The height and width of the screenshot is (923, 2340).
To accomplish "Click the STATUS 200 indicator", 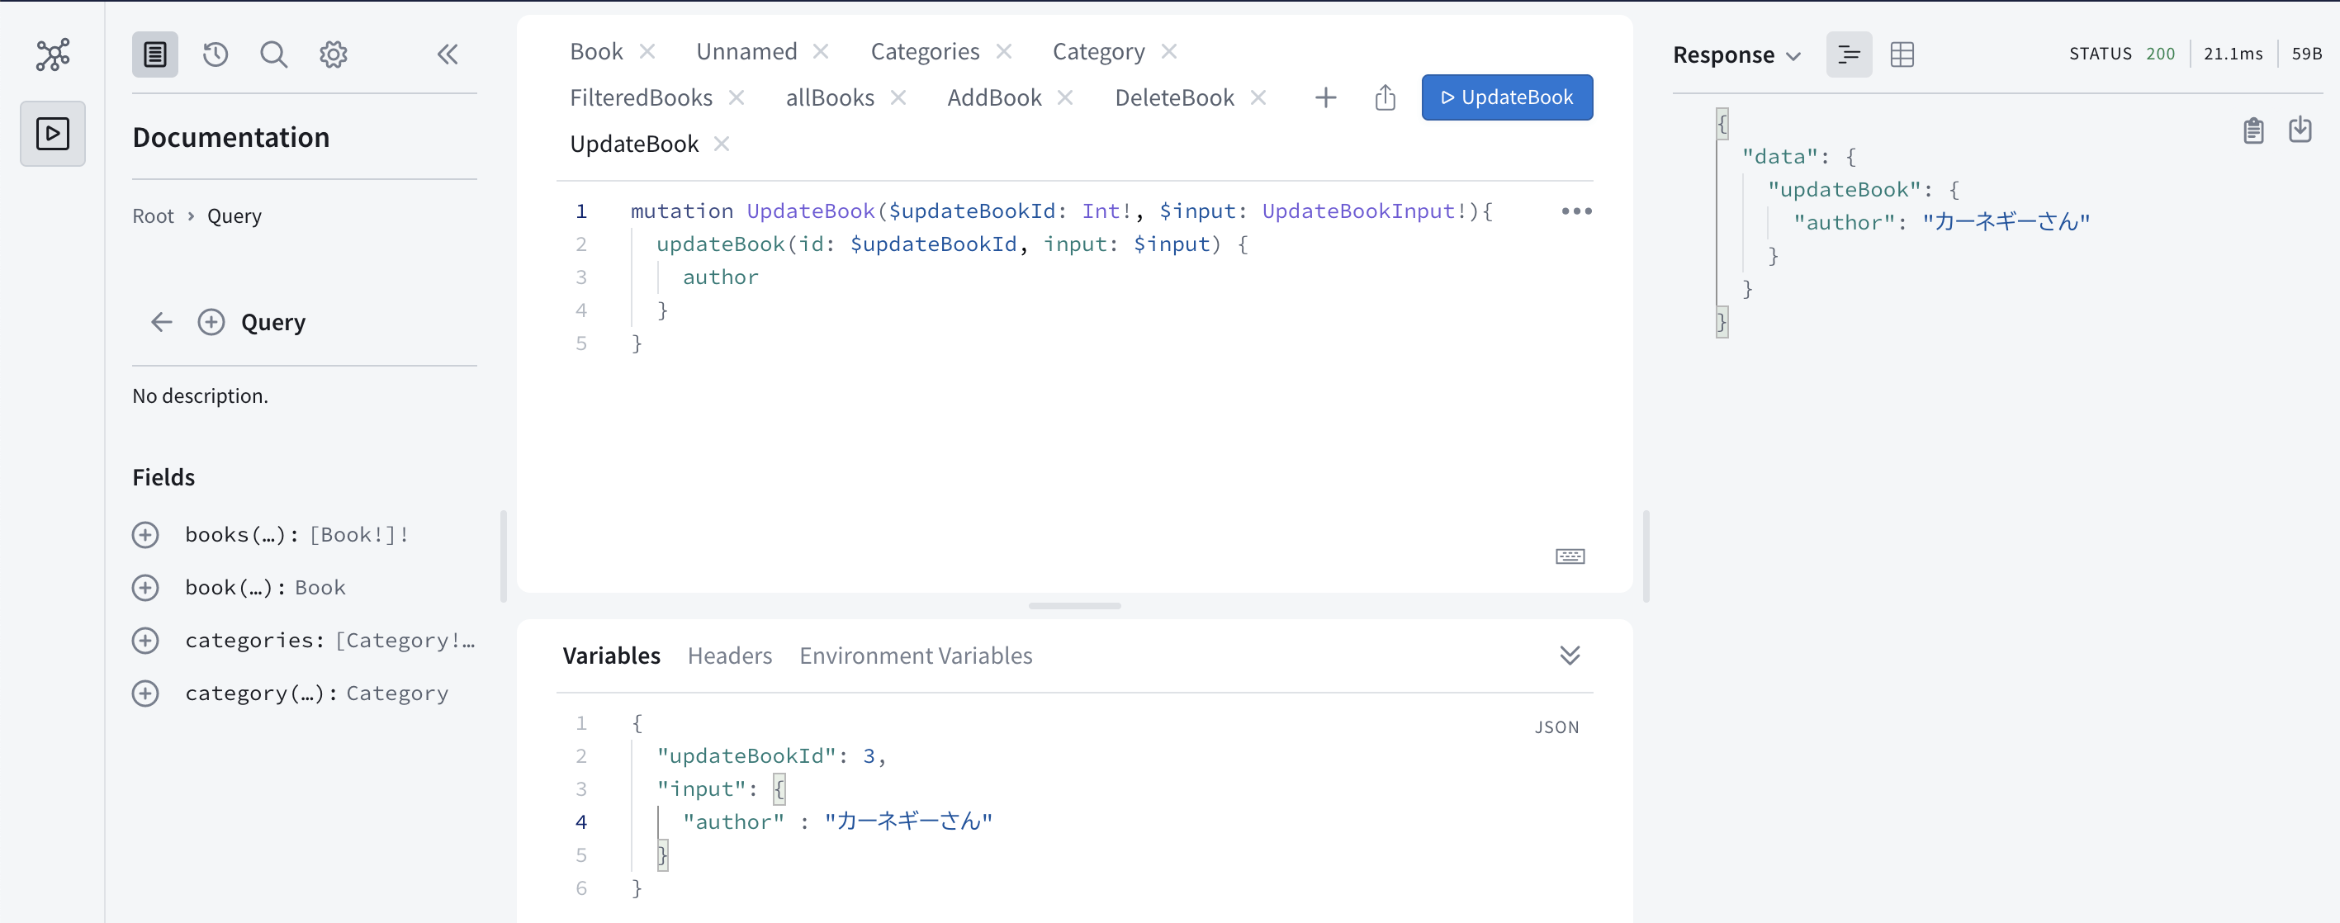I will 2122,54.
